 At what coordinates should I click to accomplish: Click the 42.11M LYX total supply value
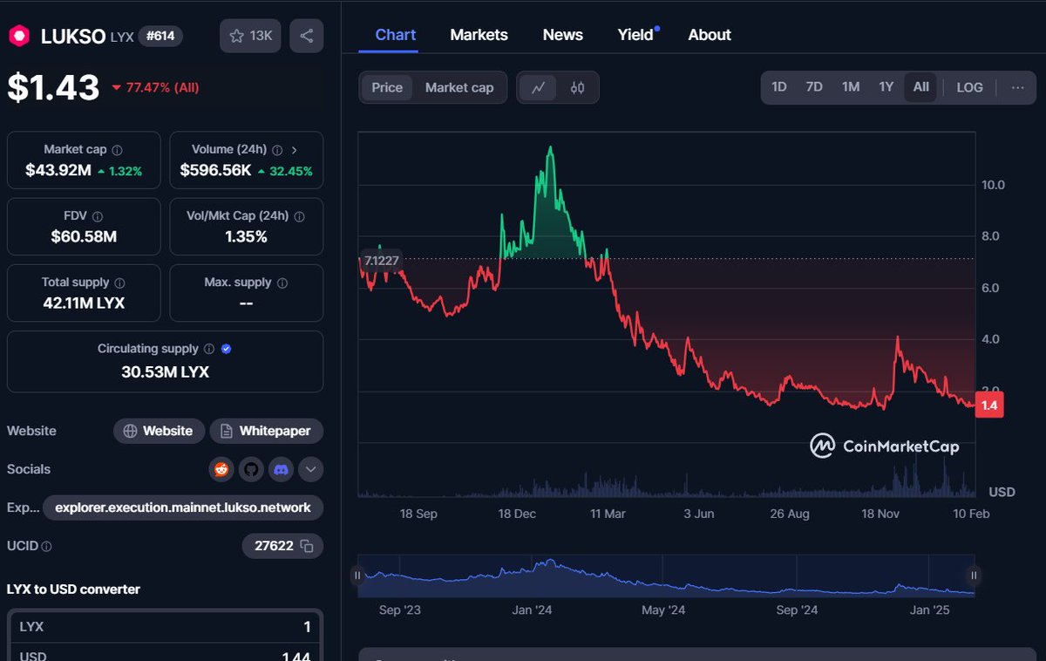point(84,303)
